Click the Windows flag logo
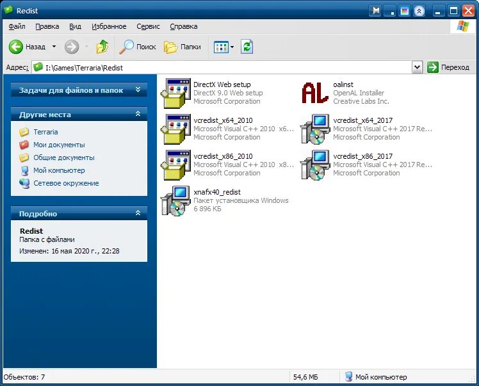This screenshot has width=479, height=386. [x=462, y=27]
